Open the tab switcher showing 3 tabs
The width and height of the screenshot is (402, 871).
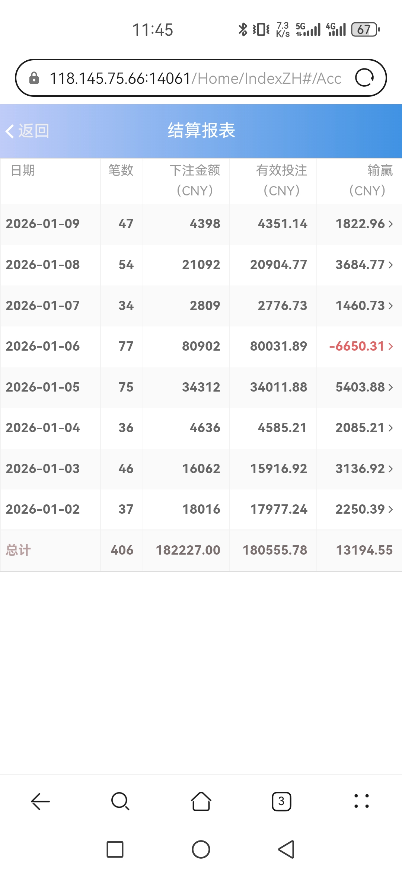pos(281,801)
